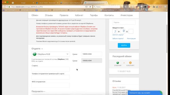
Task: Click the 0.25219 BTC last exchange value
Action: pos(130,65)
